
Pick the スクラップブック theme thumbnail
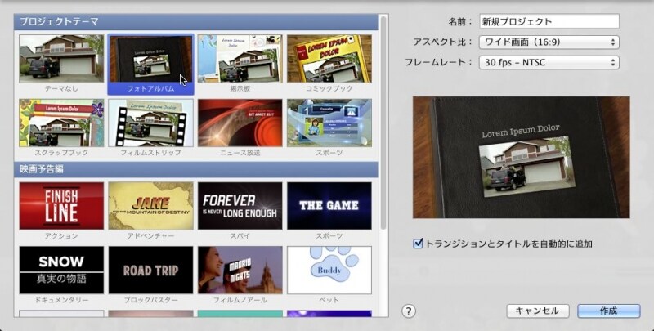click(x=61, y=123)
